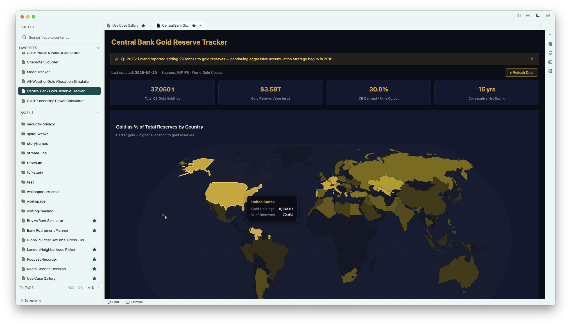The height and width of the screenshot is (326, 571).
Task: Click Set up sync
Action: coord(31,300)
